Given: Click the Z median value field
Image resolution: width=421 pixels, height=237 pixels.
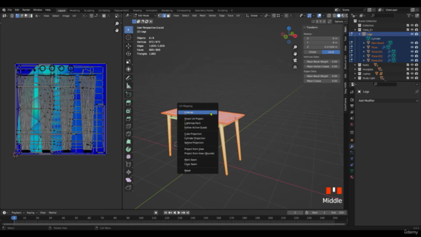Looking at the screenshot, I should coord(322,47).
